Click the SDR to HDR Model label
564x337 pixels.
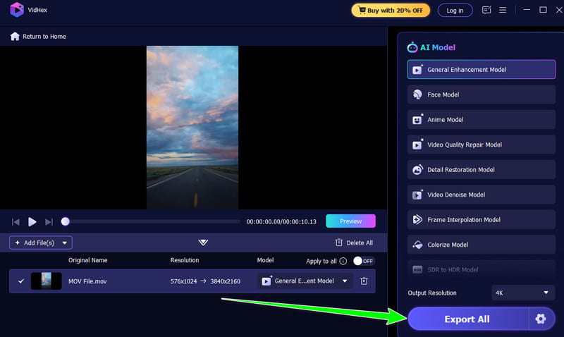(x=453, y=270)
